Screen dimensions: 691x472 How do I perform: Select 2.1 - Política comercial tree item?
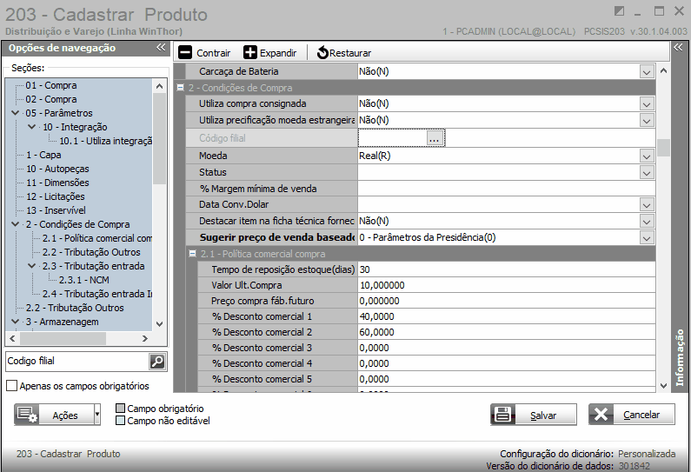click(97, 238)
